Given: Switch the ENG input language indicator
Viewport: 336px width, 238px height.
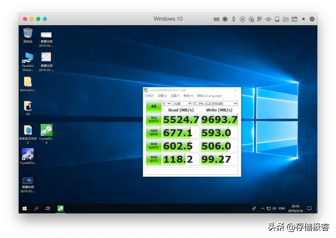Looking at the screenshot, I should point(282,208).
